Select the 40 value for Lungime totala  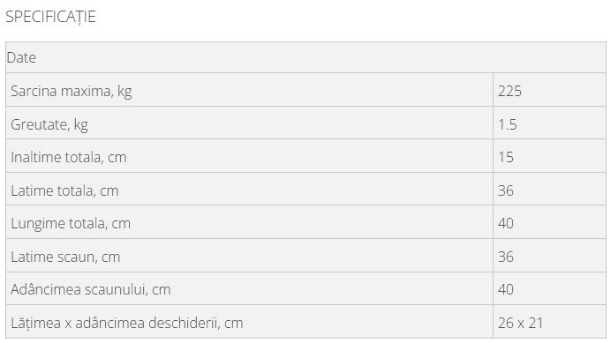505,223
